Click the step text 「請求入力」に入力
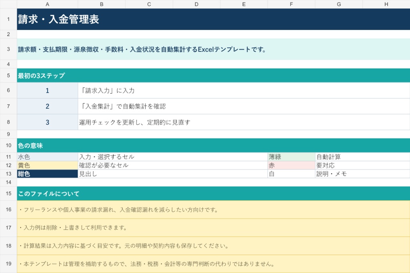The width and height of the screenshot is (410, 273). tap(244, 90)
